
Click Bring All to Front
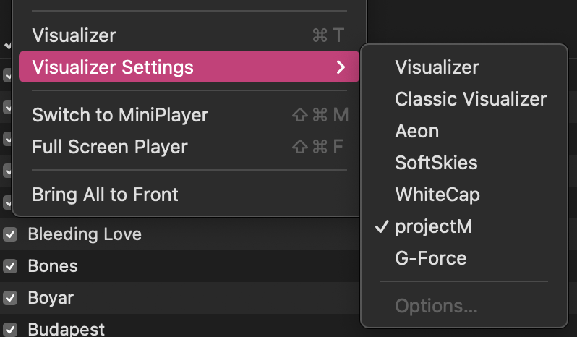(x=106, y=195)
